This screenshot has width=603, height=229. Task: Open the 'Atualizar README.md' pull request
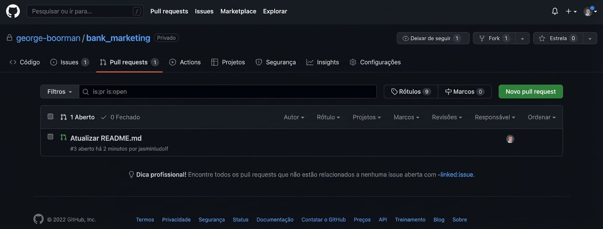106,138
